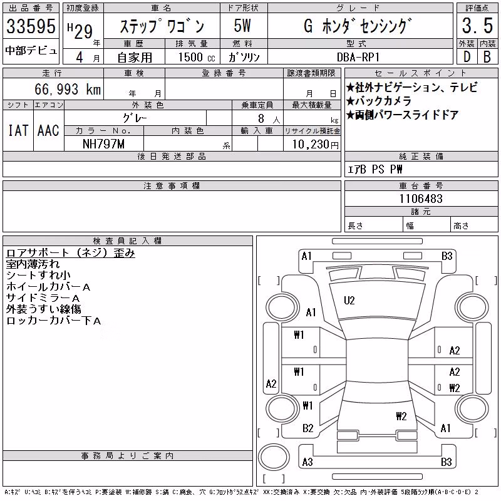Select the exterior grade D

(x=467, y=57)
